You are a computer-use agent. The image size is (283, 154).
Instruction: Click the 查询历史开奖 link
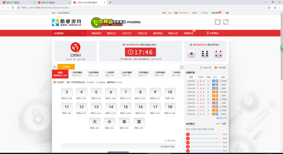pyautogui.click(x=221, y=118)
